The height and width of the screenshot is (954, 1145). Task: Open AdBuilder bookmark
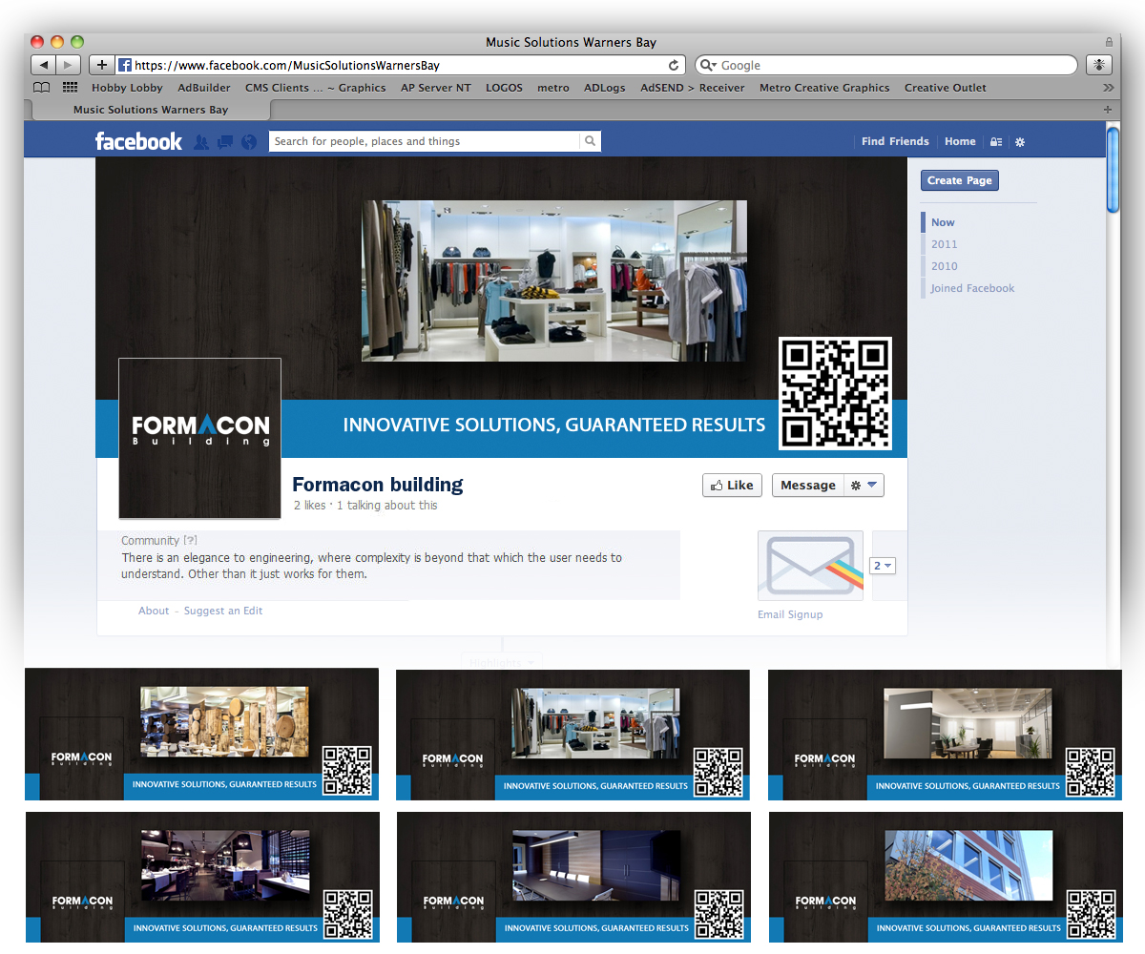(x=204, y=88)
